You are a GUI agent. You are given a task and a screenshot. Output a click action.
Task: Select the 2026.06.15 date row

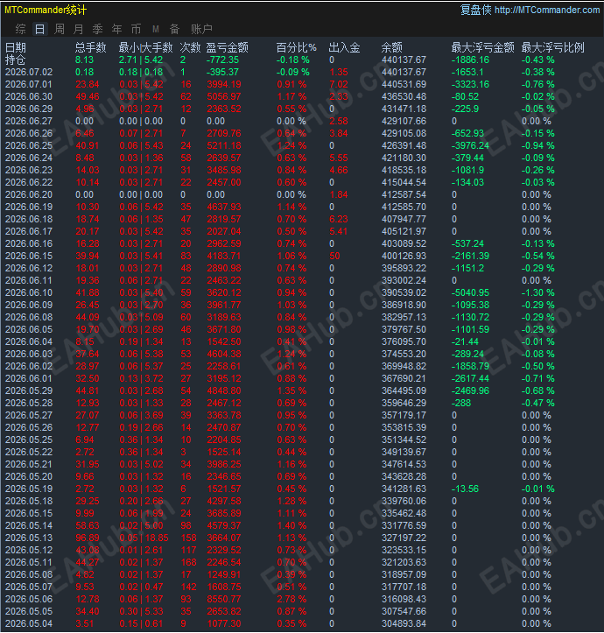(x=29, y=256)
